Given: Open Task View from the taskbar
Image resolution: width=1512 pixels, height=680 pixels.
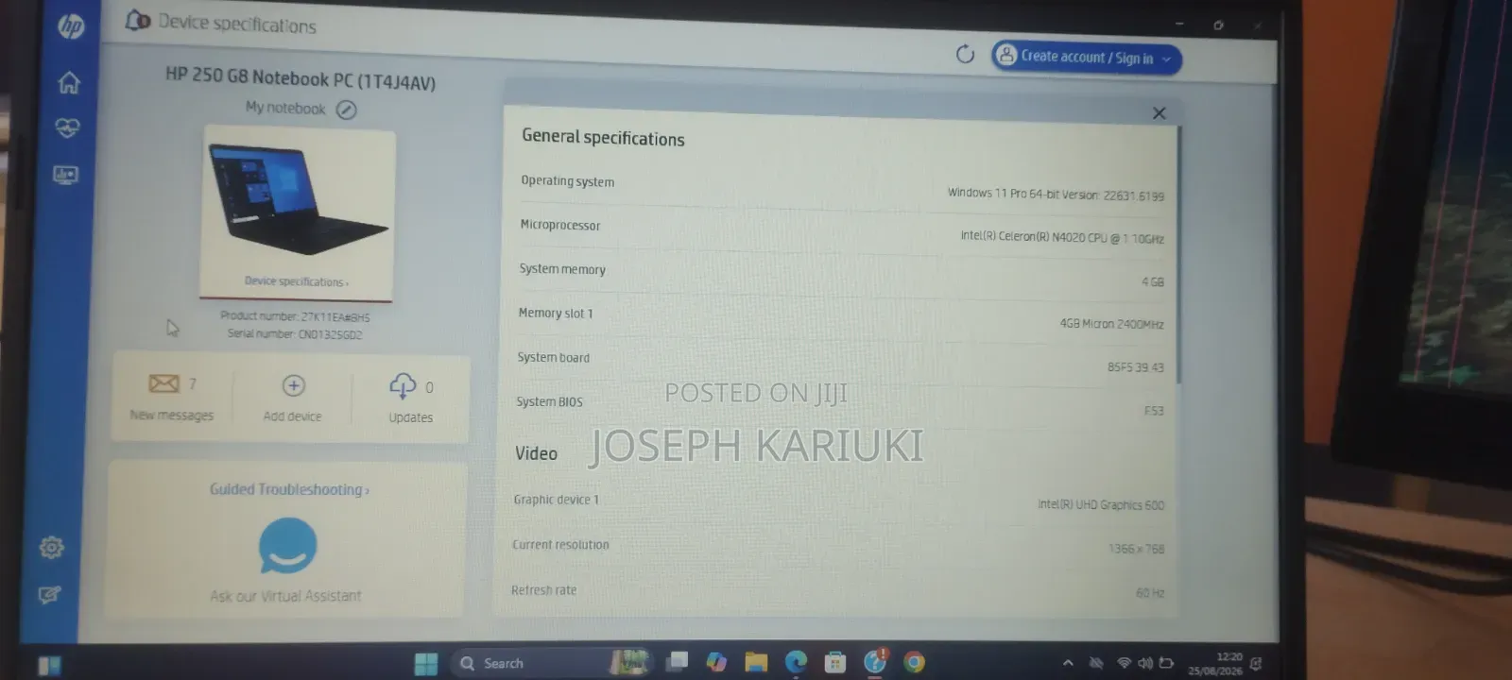Looking at the screenshot, I should [677, 662].
